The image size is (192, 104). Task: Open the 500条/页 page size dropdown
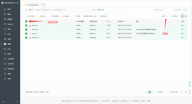click(163, 92)
